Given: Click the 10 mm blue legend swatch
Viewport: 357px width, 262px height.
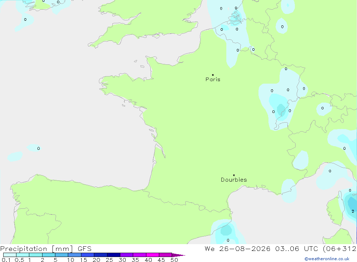Looking at the screenshot, I should click(75, 255).
